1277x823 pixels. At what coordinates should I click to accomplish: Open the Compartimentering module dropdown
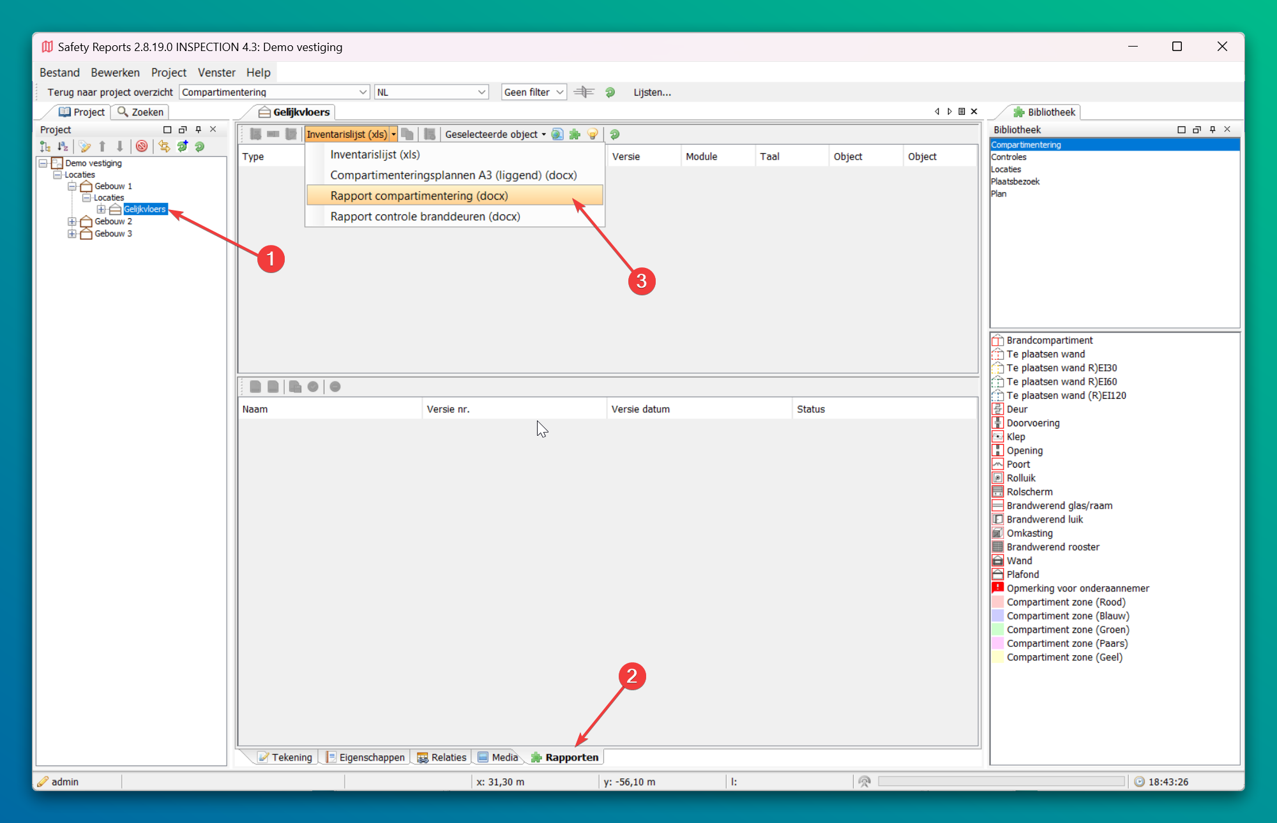363,92
